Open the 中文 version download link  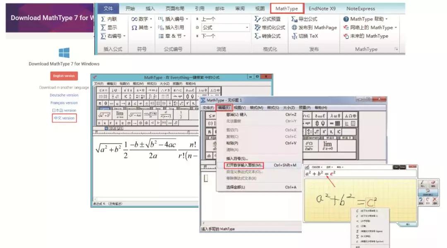[x=64, y=118]
